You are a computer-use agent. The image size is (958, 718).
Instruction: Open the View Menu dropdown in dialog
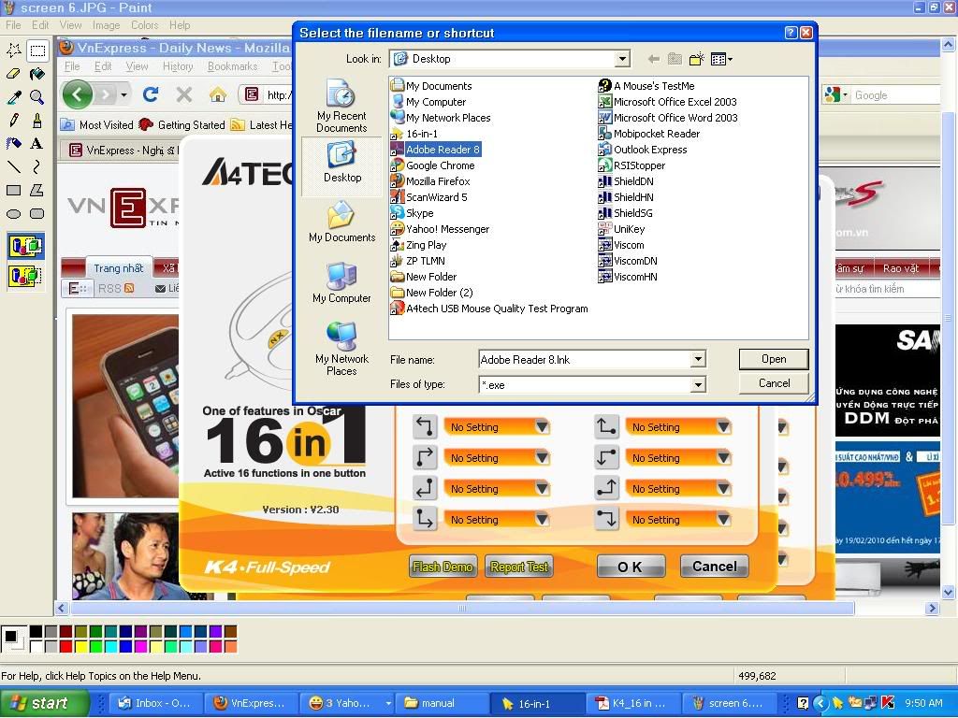[721, 59]
